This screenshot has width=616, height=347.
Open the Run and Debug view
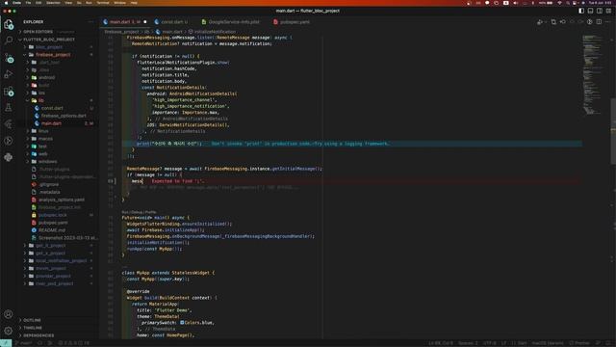9,74
